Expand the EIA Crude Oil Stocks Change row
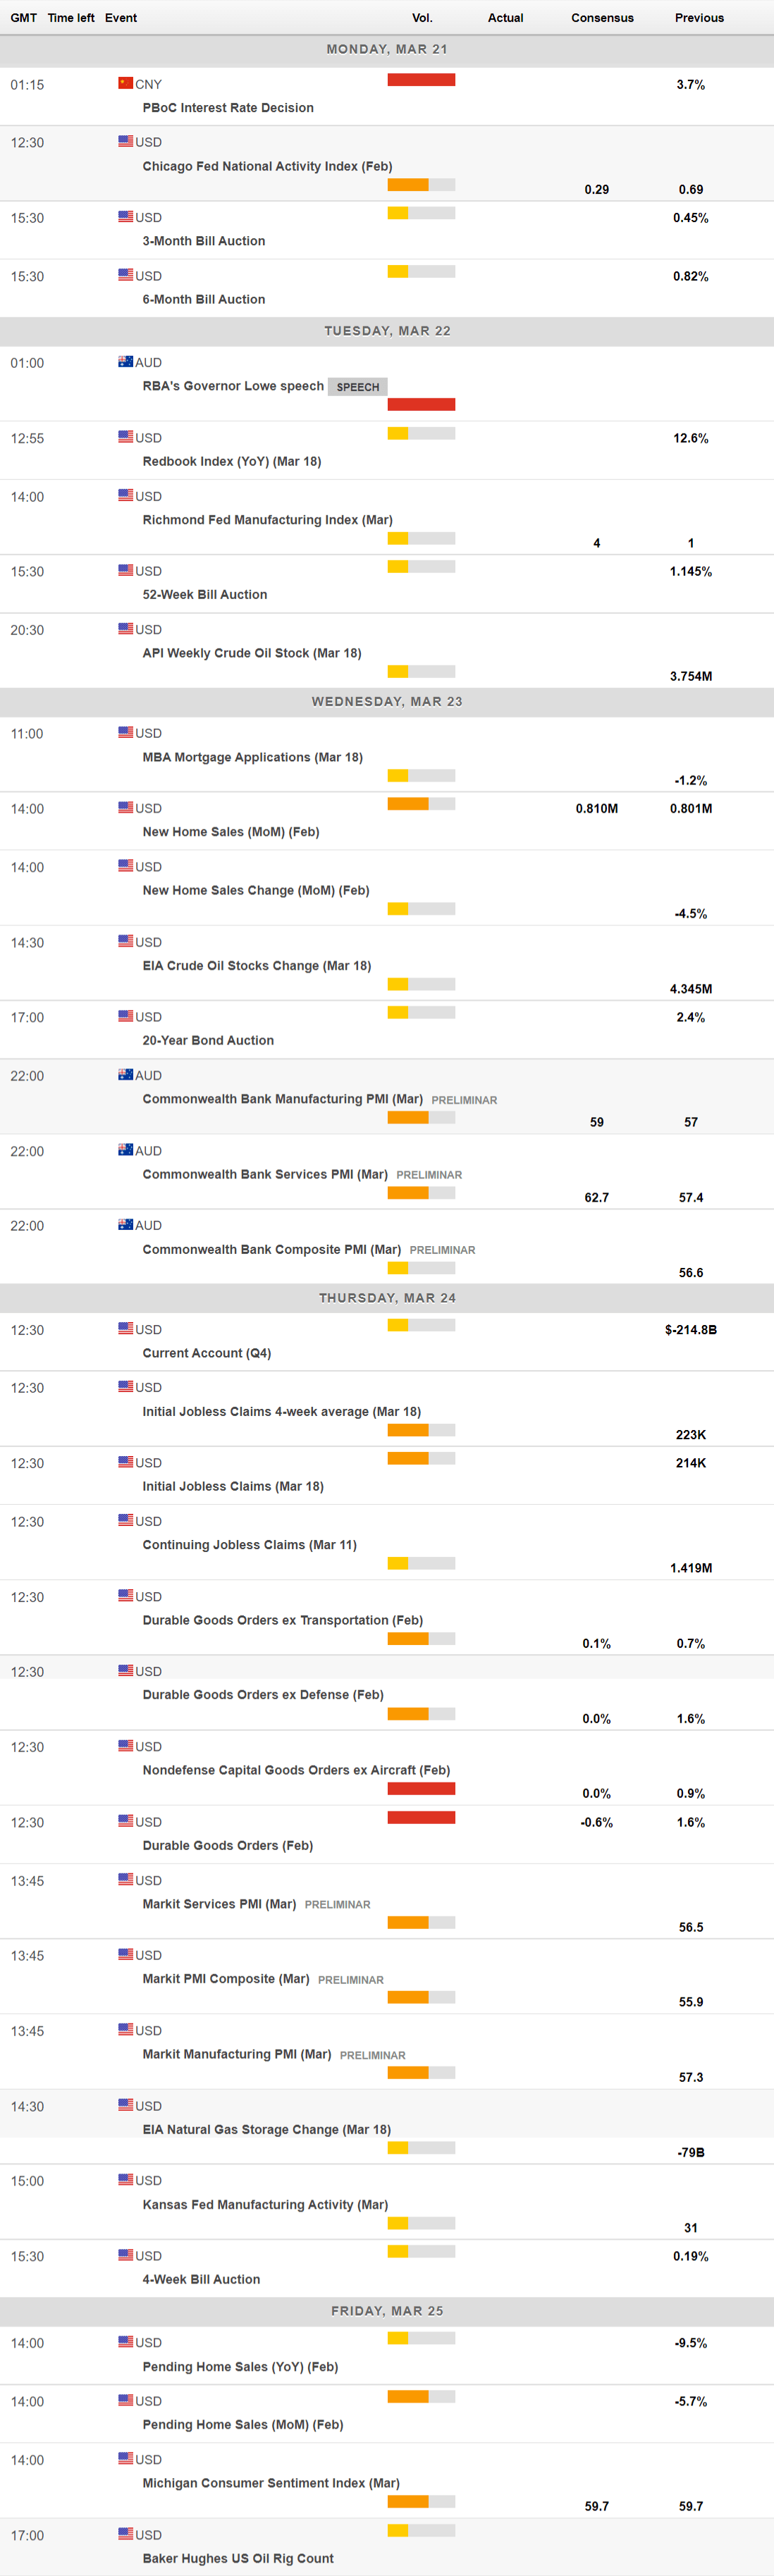 pyautogui.click(x=256, y=966)
